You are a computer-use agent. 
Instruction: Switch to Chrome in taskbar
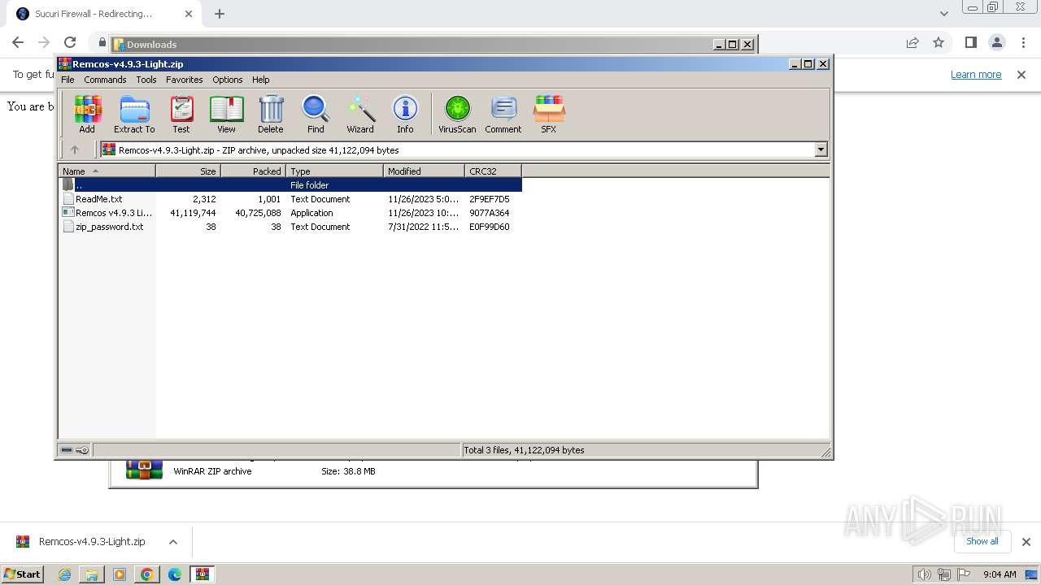[147, 574]
